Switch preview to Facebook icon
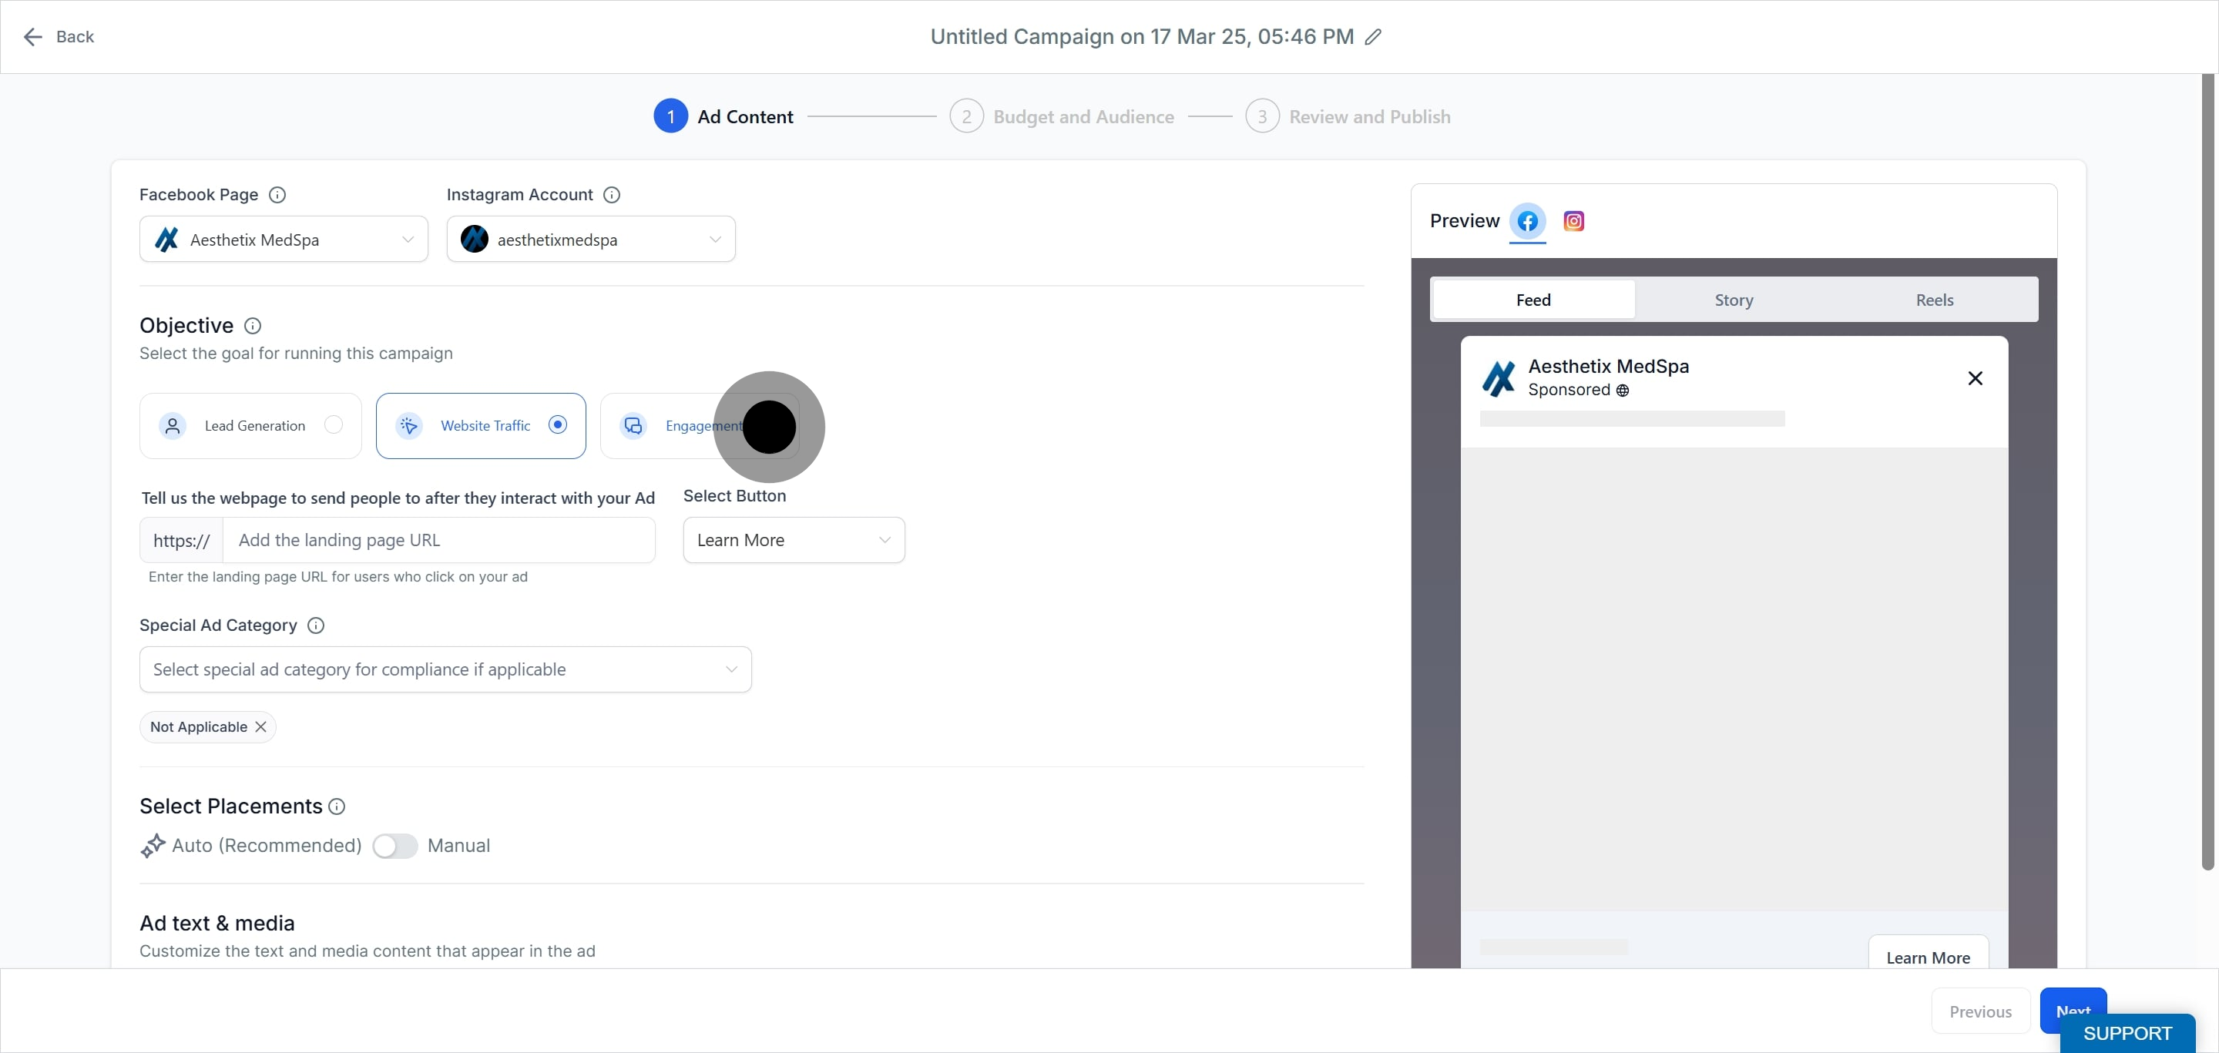Screen dimensions: 2219x1053 [1527, 221]
